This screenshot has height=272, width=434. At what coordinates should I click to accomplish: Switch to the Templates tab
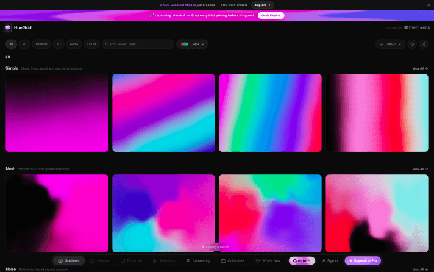coord(164,260)
